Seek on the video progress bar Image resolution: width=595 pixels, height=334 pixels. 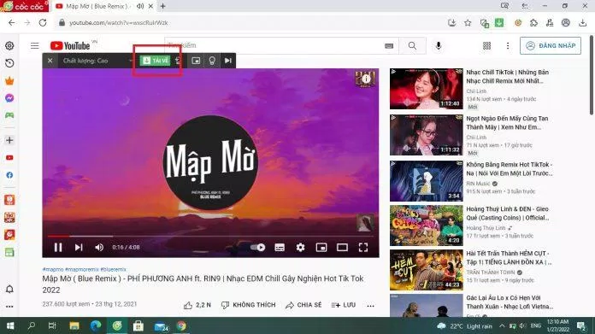click(x=210, y=236)
